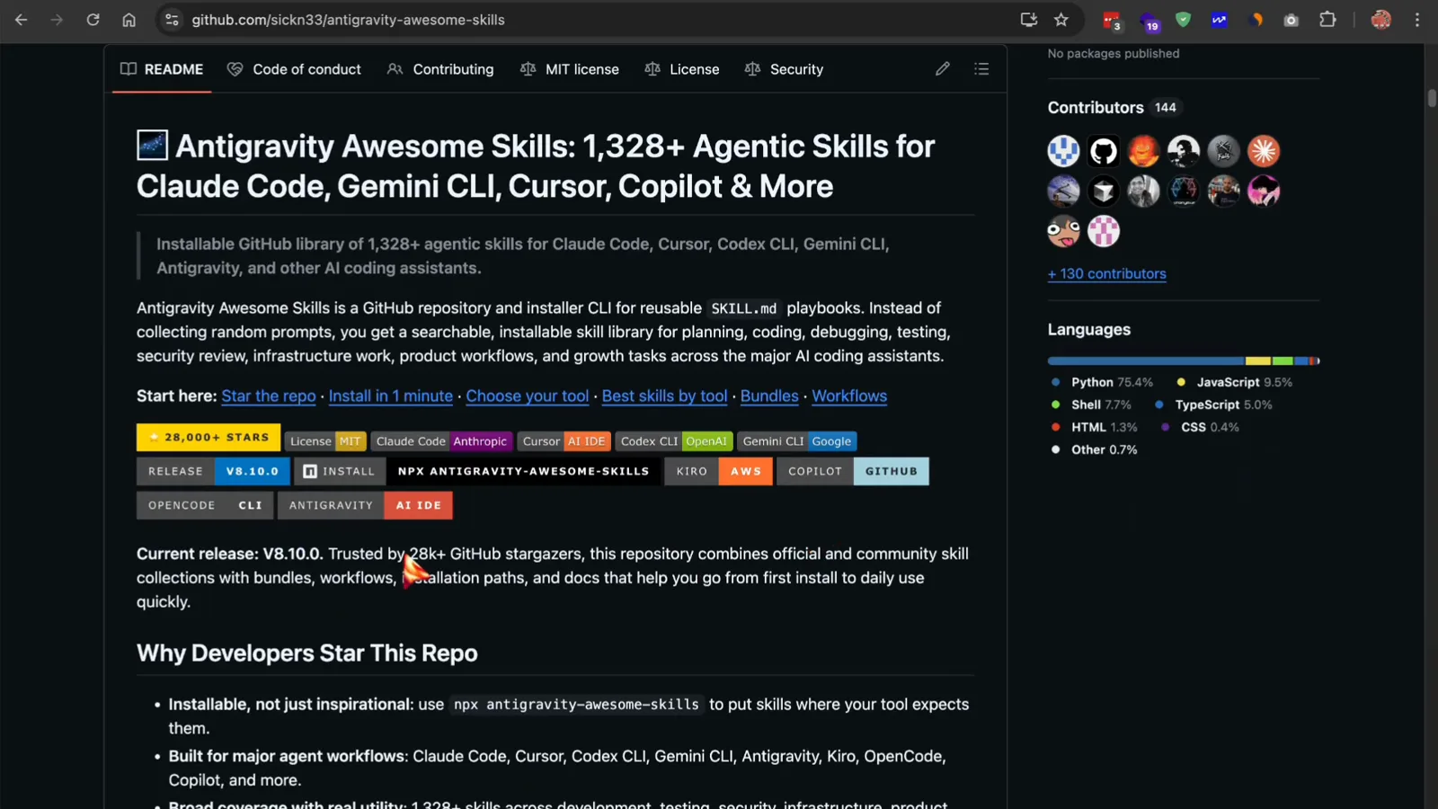Open the browser profile avatar
Viewport: 1438px width, 809px height.
[1381, 20]
